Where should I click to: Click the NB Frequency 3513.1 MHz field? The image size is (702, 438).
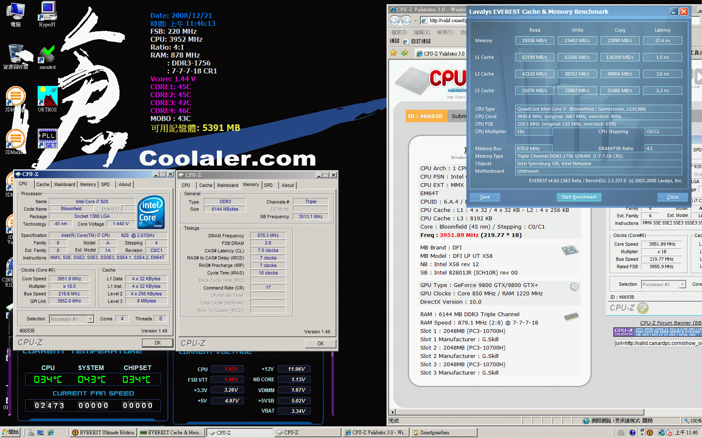[x=310, y=216]
